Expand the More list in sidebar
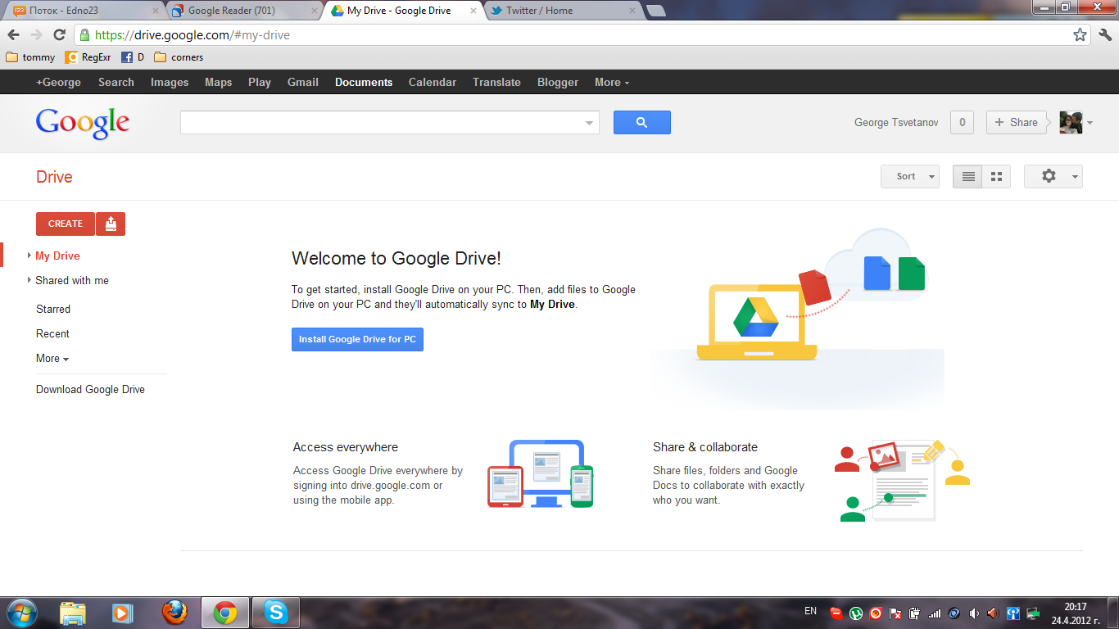1119x629 pixels. point(52,358)
